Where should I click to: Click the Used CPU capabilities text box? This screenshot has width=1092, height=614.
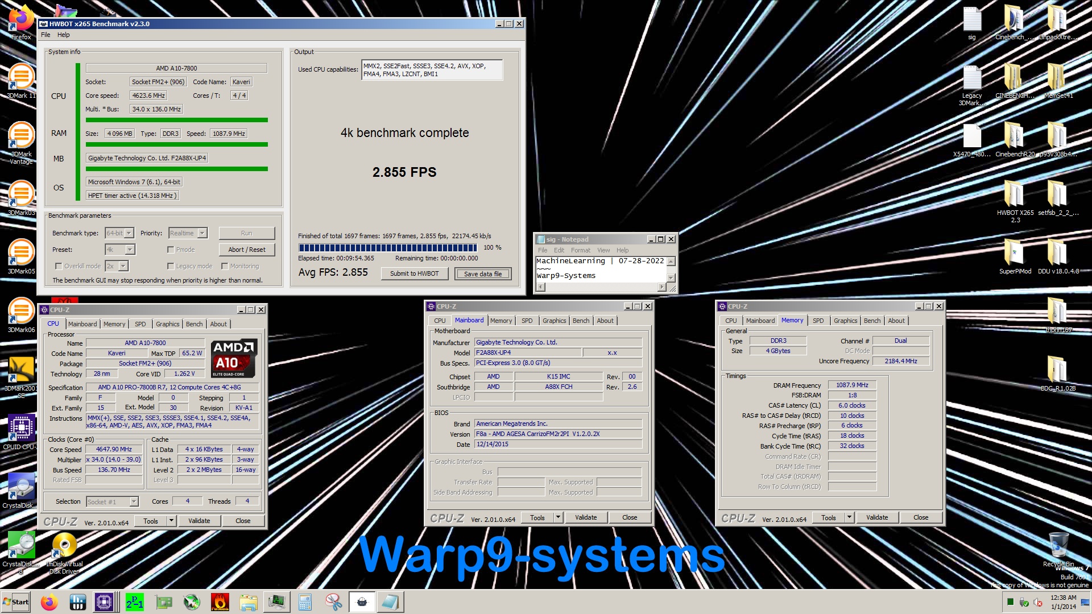[x=432, y=70]
